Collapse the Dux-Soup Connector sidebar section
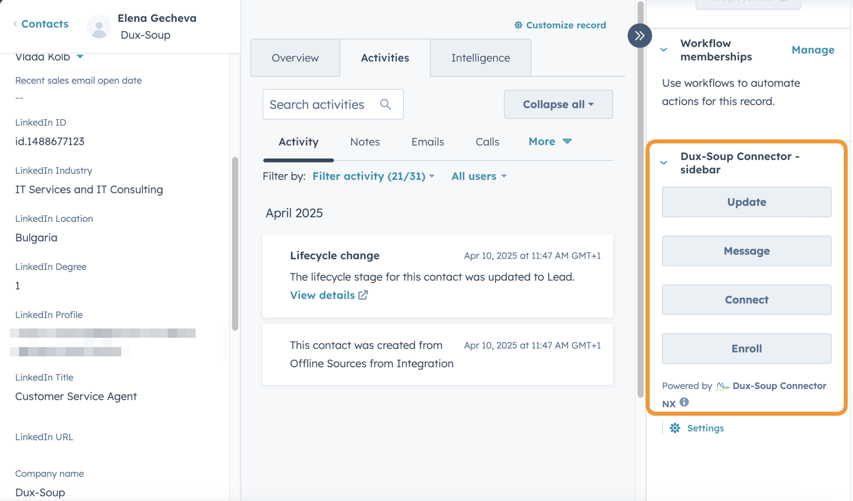Image resolution: width=853 pixels, height=501 pixels. point(663,163)
